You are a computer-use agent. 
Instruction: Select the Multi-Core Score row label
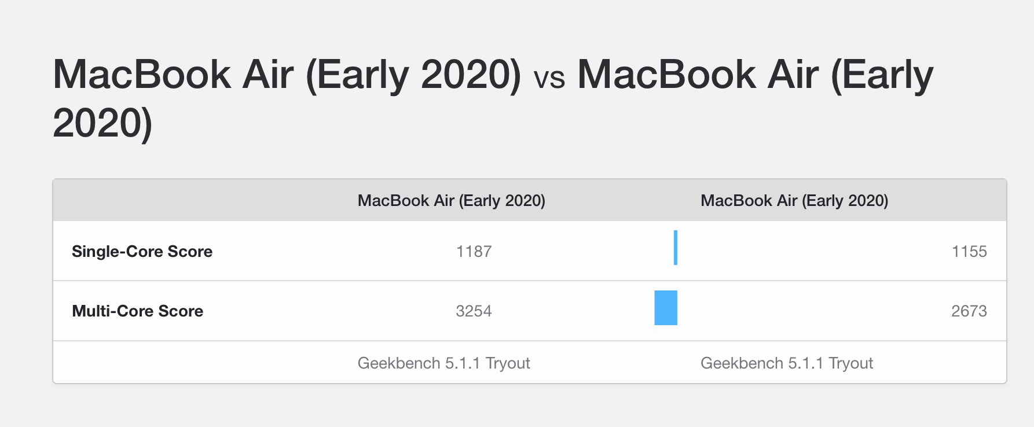[x=137, y=311]
